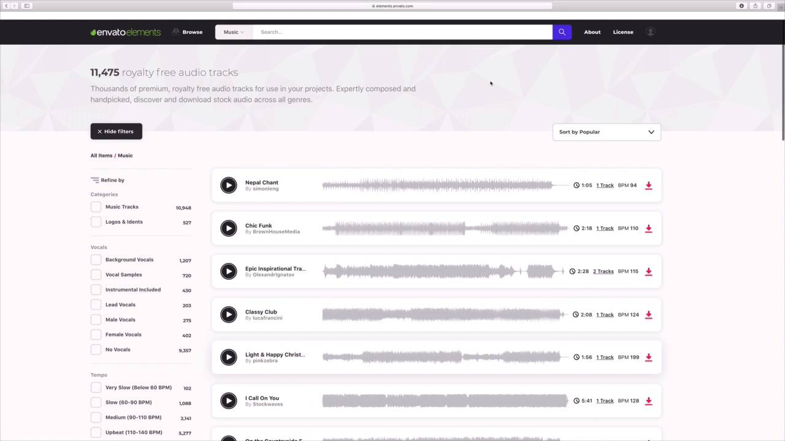
Task: Play Light & Happy Christmas track
Action: point(229,357)
